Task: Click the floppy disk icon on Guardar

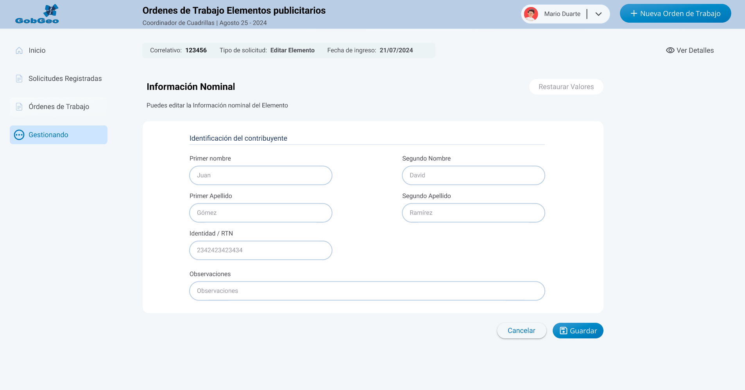Action: pyautogui.click(x=563, y=331)
